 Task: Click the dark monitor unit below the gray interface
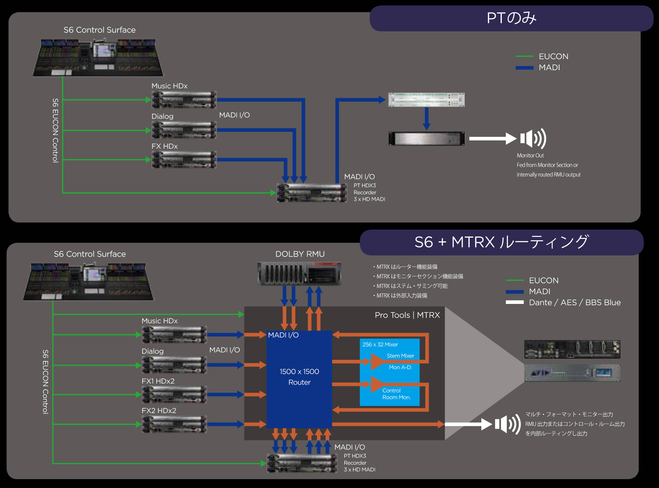(x=426, y=139)
